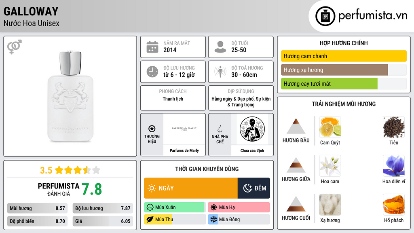Open the Parfums de Marly brand link

point(184,150)
